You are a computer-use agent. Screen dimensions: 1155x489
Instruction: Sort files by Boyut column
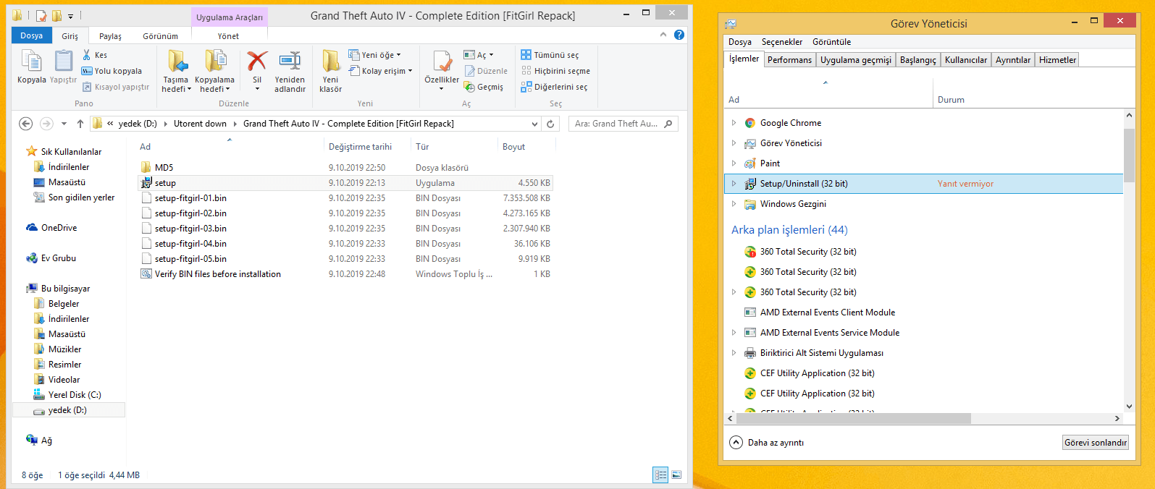coord(513,147)
